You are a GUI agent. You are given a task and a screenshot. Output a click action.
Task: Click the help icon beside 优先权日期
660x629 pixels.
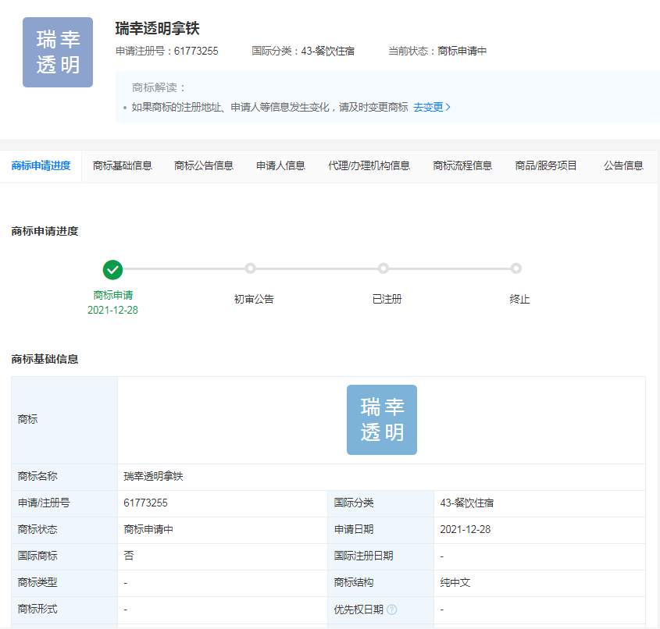pos(392,609)
